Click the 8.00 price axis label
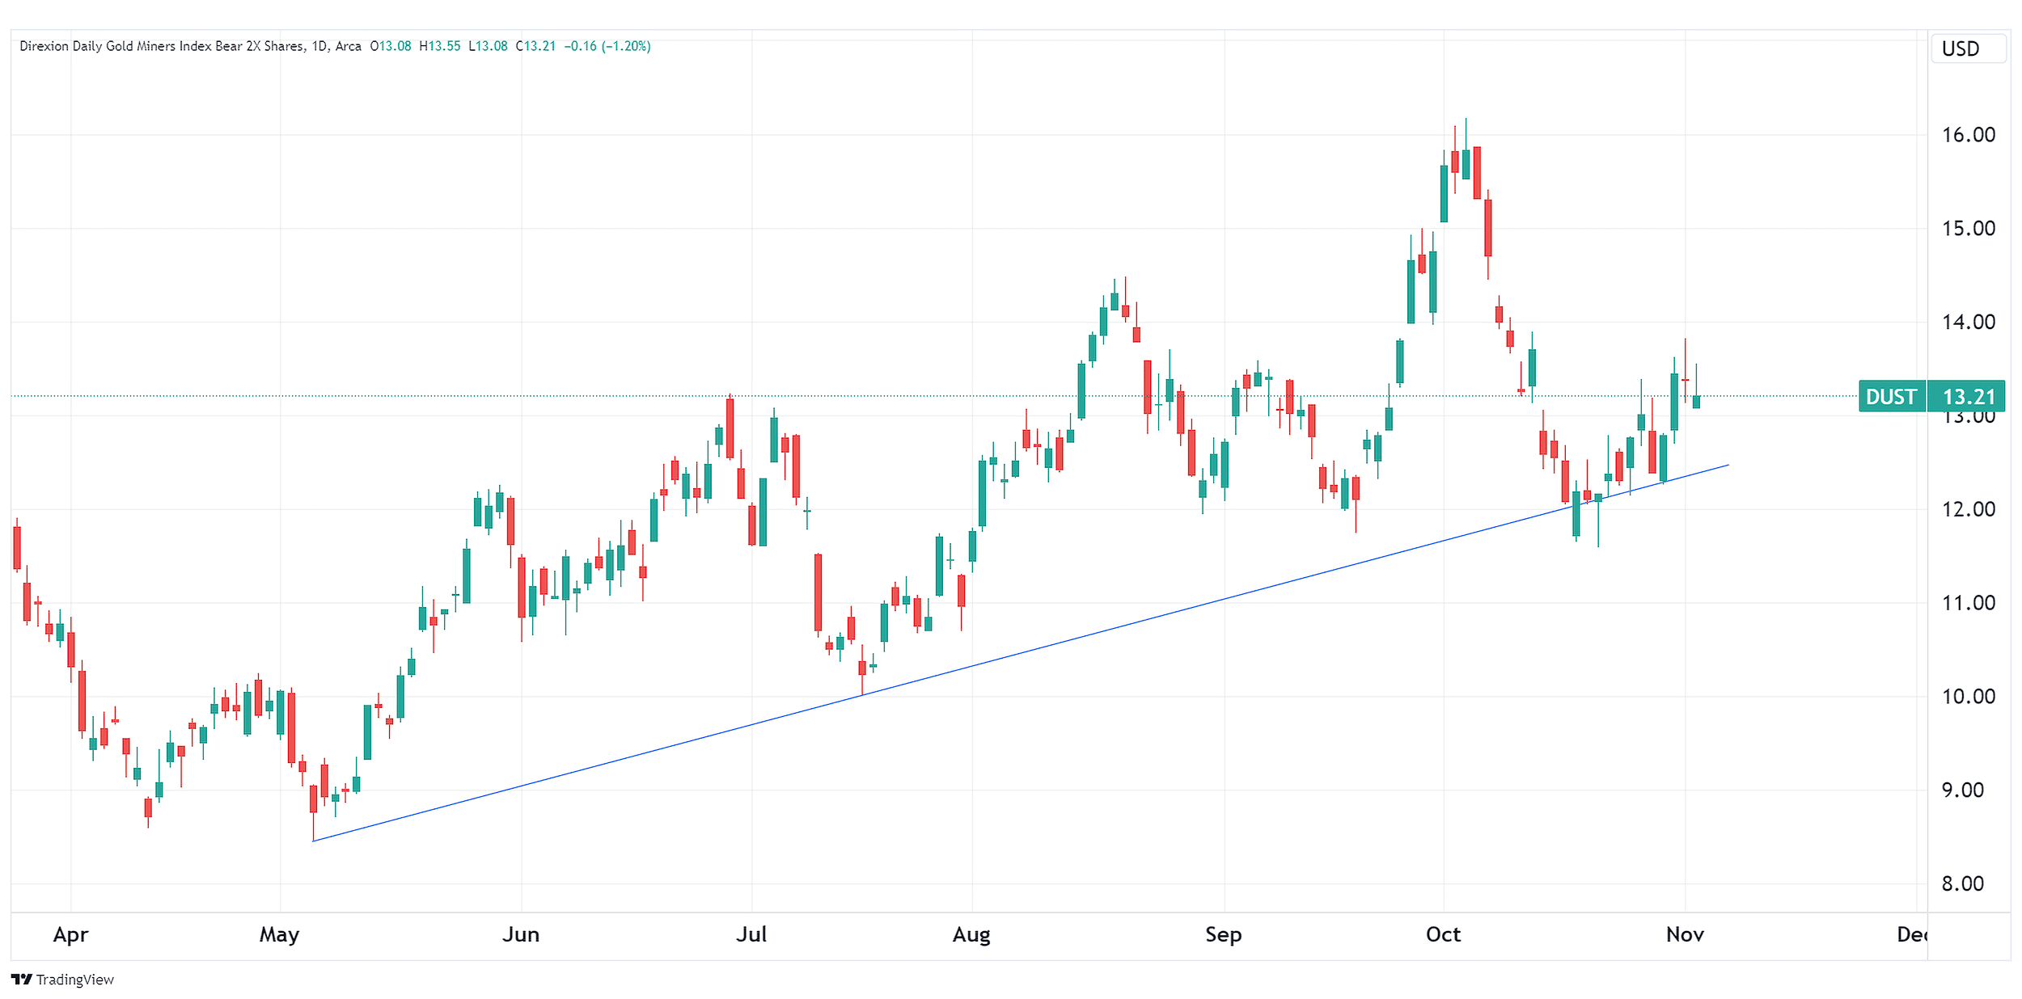The width and height of the screenshot is (2022, 999). 1962,884
